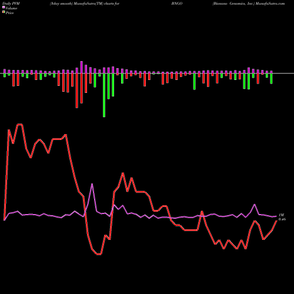Click the BNGO ticker symbol in header
Image resolution: width=294 pixels, height=294 pixels.
click(x=177, y=4)
